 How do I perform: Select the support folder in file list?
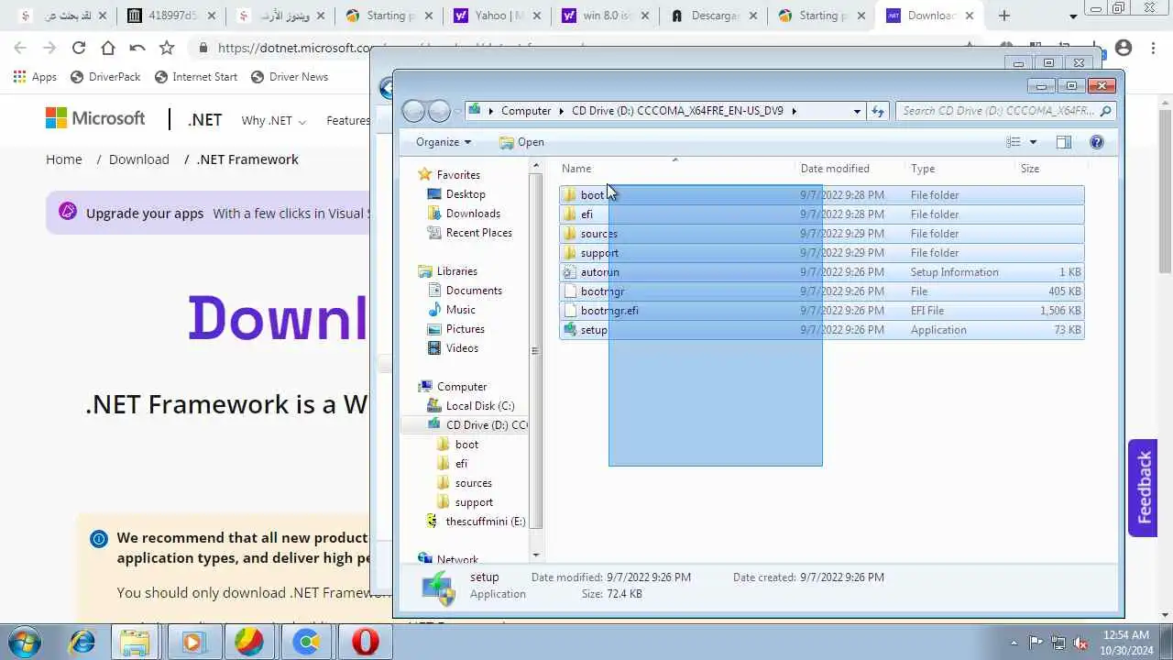tap(821, 253)
